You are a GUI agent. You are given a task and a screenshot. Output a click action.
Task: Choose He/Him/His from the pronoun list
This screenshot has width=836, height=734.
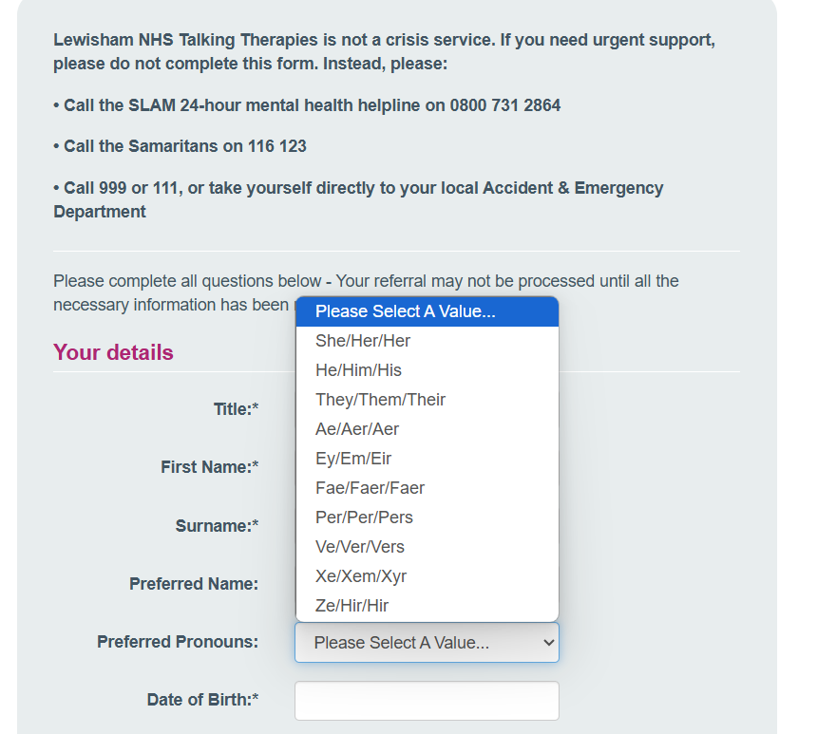tap(359, 370)
